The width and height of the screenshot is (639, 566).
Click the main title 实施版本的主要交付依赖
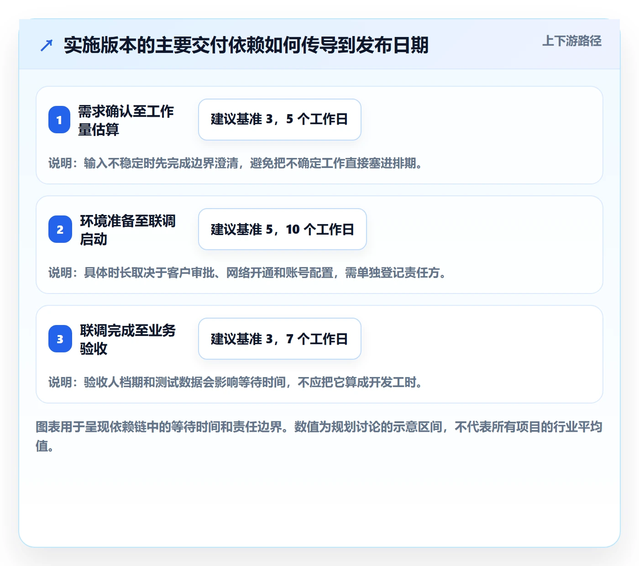point(246,45)
